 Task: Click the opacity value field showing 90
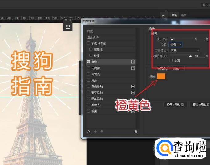(200, 56)
